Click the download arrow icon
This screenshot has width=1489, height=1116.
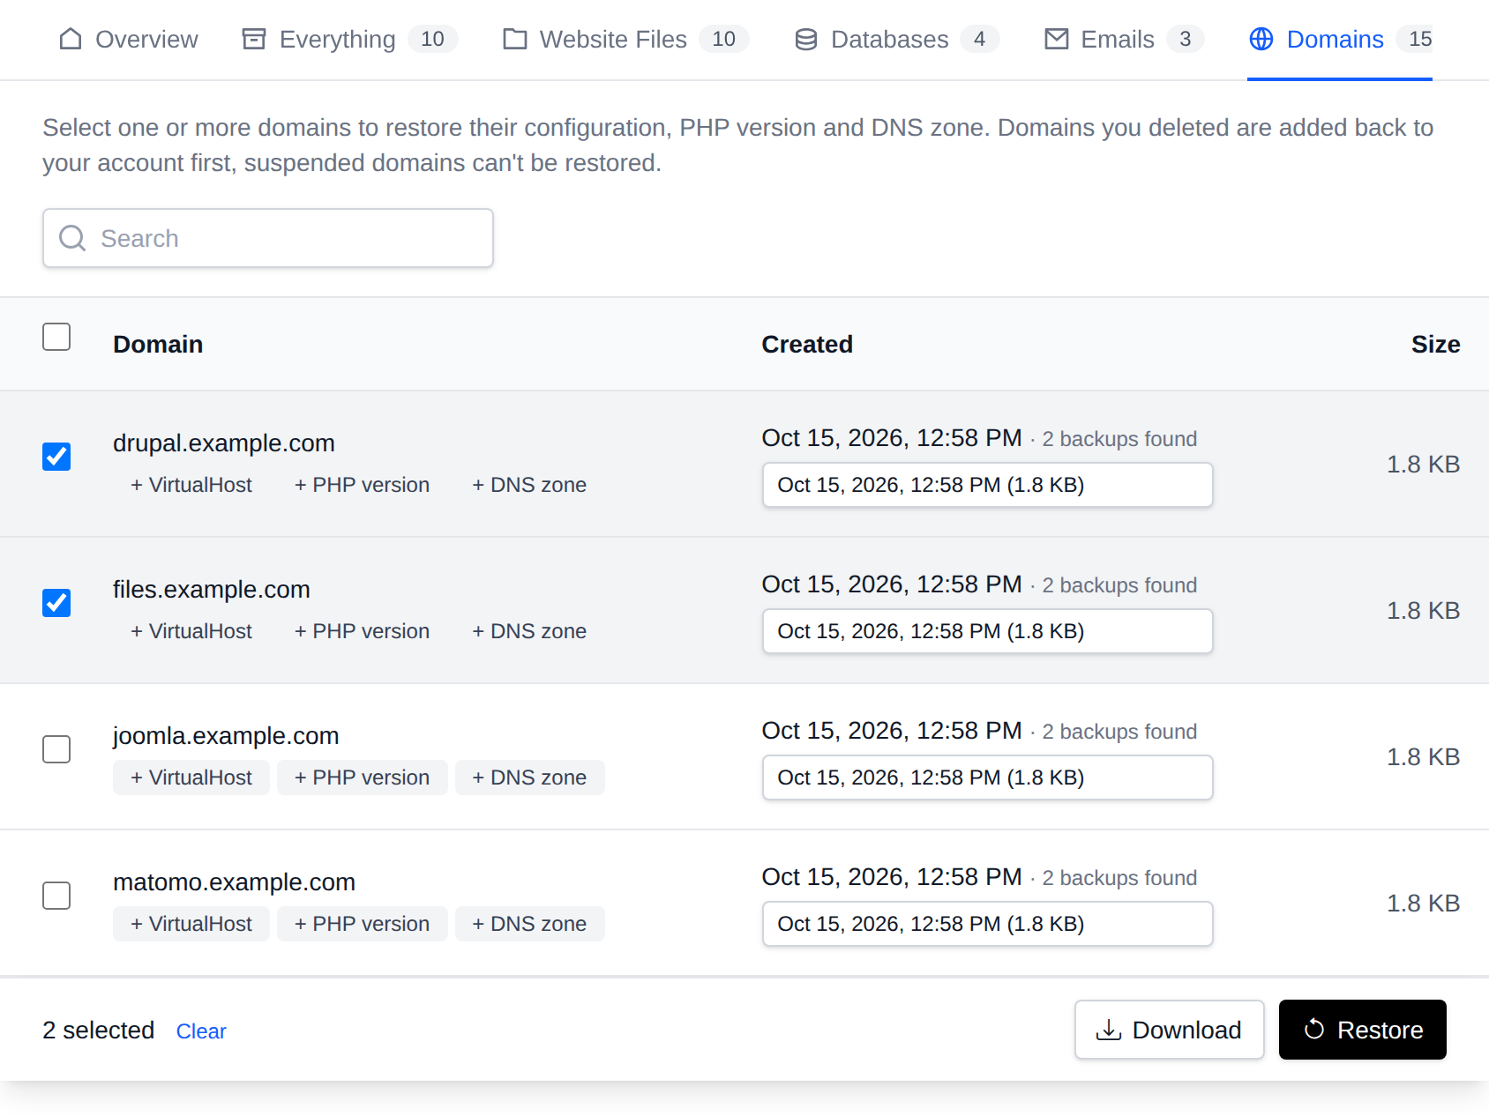(x=1109, y=1030)
